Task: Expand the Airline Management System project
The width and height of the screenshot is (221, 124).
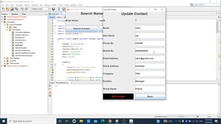Action: click(2, 17)
